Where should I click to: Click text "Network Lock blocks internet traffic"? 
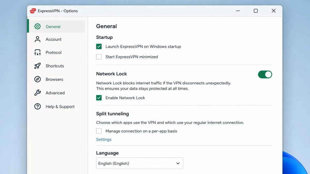tap(130, 83)
